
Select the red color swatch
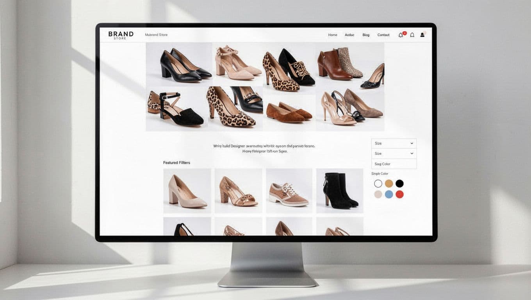tap(399, 194)
